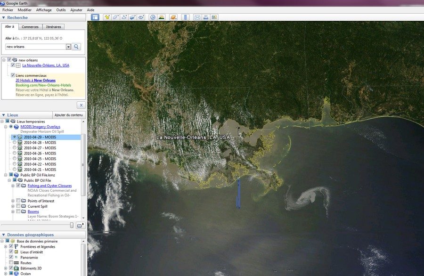The width and height of the screenshot is (424, 276).
Task: Toggle the sidebar panel icon
Action: [x=95, y=17]
